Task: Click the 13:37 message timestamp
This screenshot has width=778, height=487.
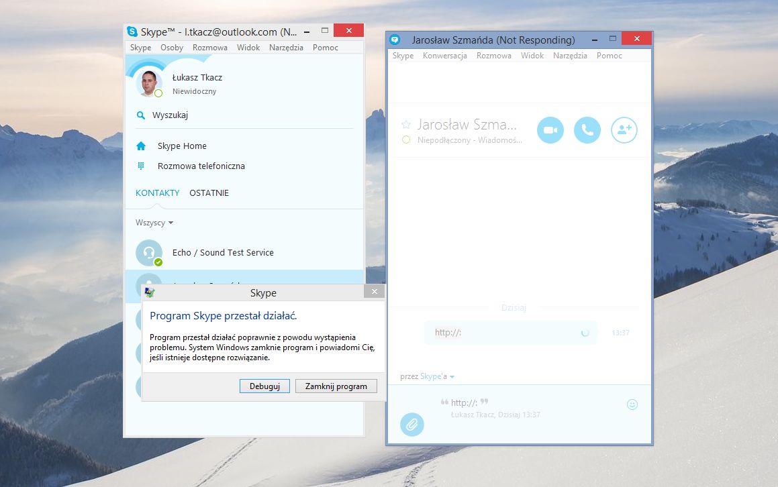Action: point(620,333)
